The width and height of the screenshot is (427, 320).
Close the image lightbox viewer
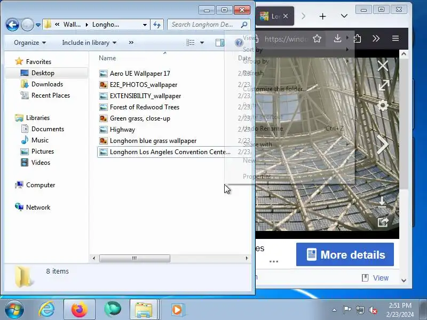coord(383,66)
